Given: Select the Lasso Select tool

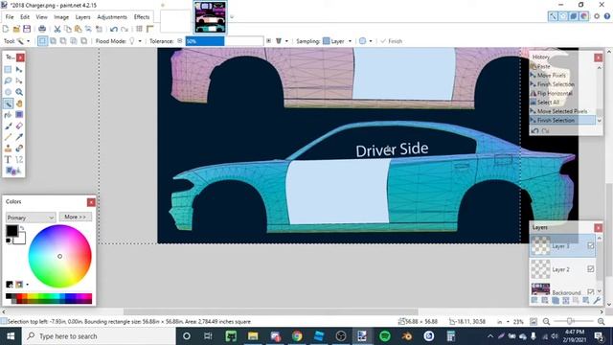Looking at the screenshot, I should 8,80.
